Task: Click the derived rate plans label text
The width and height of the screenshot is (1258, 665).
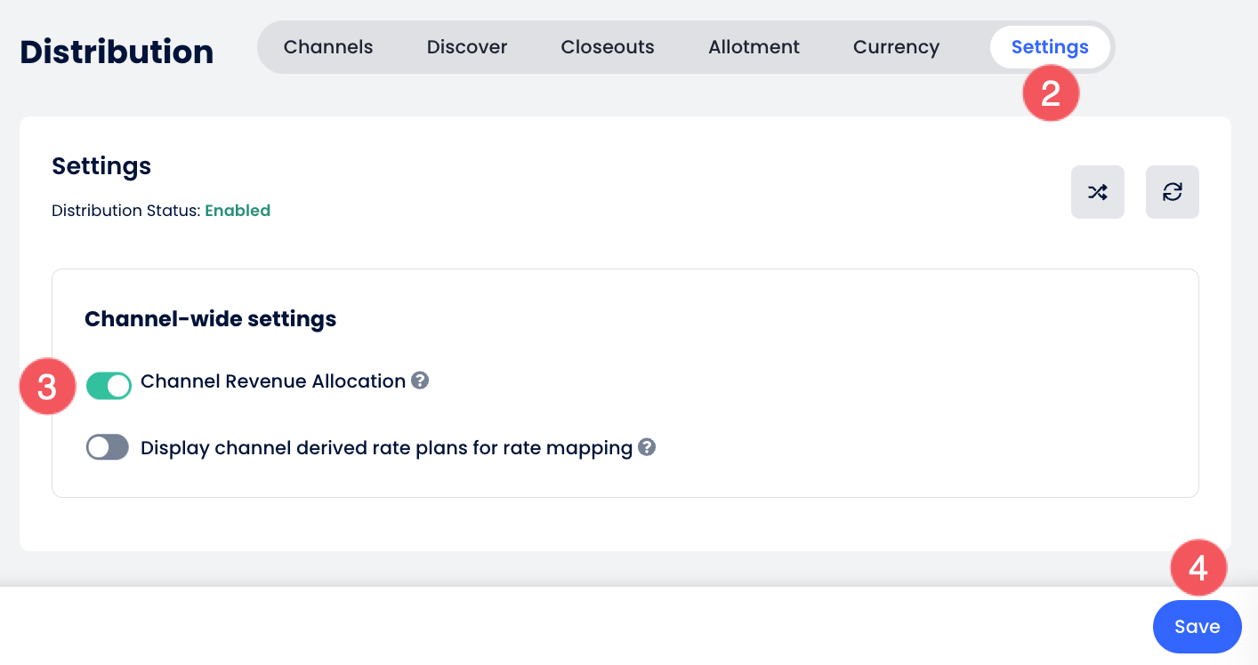Action: tap(386, 448)
